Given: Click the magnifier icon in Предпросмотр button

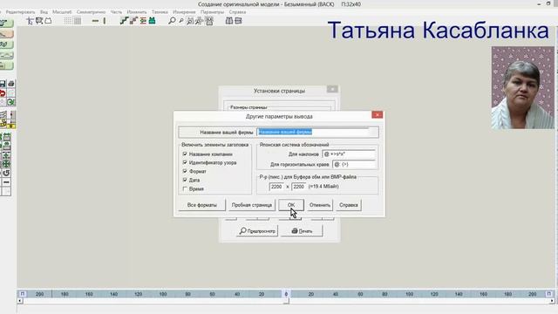Looking at the screenshot, I should click(242, 230).
